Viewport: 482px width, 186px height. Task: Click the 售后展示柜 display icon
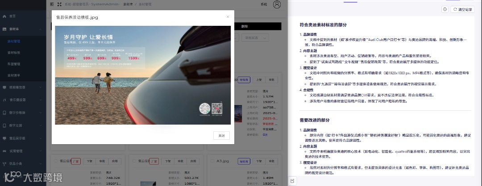click(x=4, y=138)
